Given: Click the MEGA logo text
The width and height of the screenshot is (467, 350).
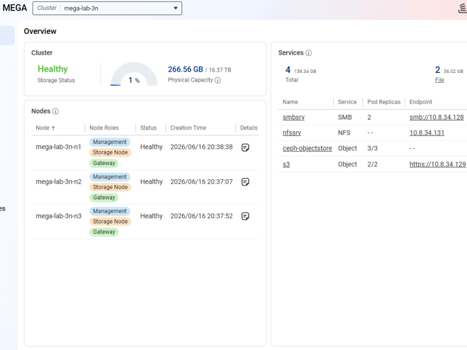Looking at the screenshot, I should (x=15, y=8).
